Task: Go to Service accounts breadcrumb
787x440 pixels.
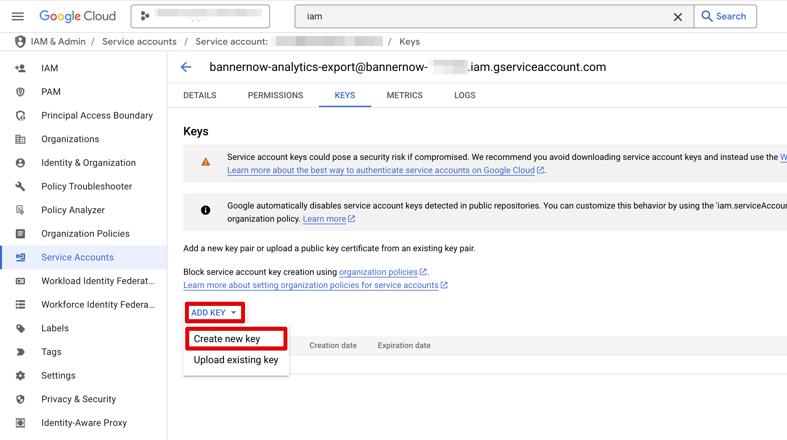Action: (139, 42)
